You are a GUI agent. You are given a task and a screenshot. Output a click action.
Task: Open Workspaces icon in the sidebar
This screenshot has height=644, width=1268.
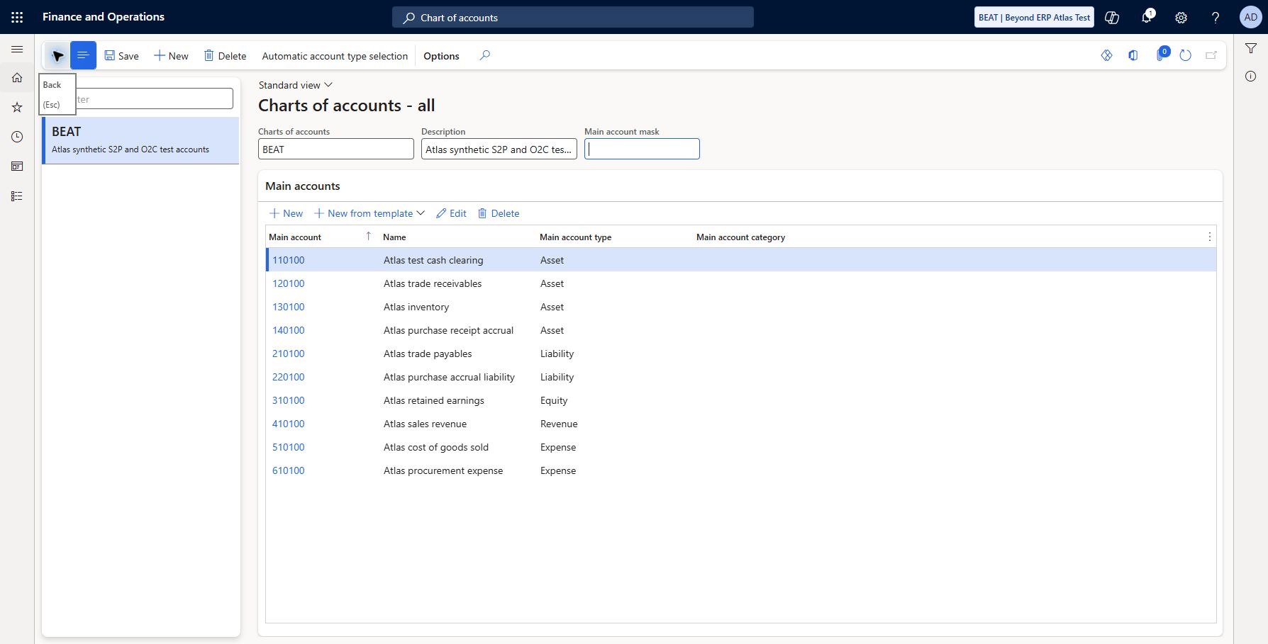click(17, 166)
